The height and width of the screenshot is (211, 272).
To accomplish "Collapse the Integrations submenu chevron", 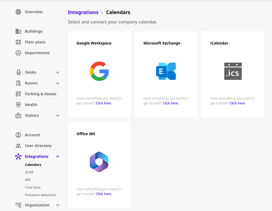I will click(x=58, y=156).
